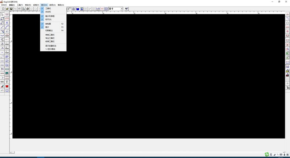
Task: Choose 切割输出 F4 from the menu
Action: click(x=49, y=31)
